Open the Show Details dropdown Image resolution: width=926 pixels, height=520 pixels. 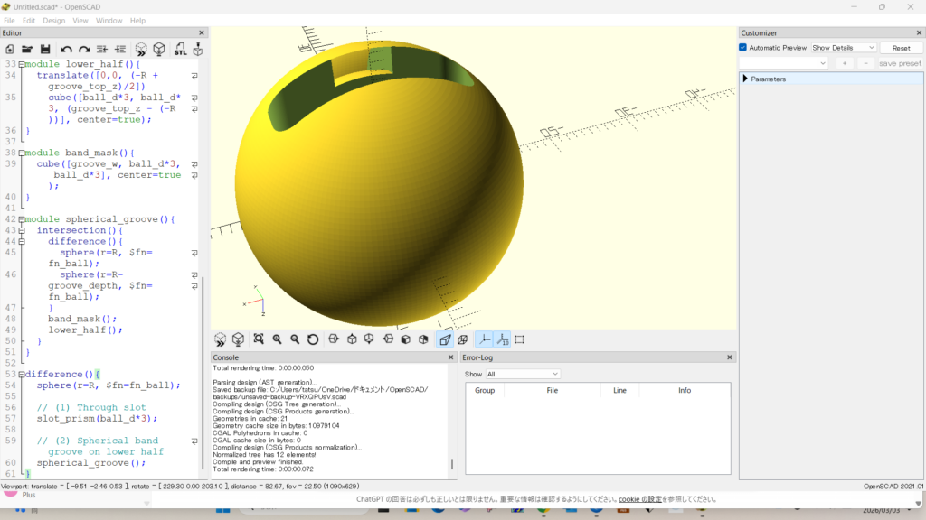(843, 48)
